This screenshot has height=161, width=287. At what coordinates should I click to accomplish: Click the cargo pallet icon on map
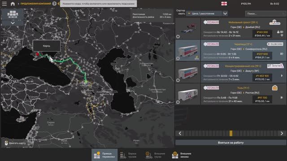click(13, 14)
